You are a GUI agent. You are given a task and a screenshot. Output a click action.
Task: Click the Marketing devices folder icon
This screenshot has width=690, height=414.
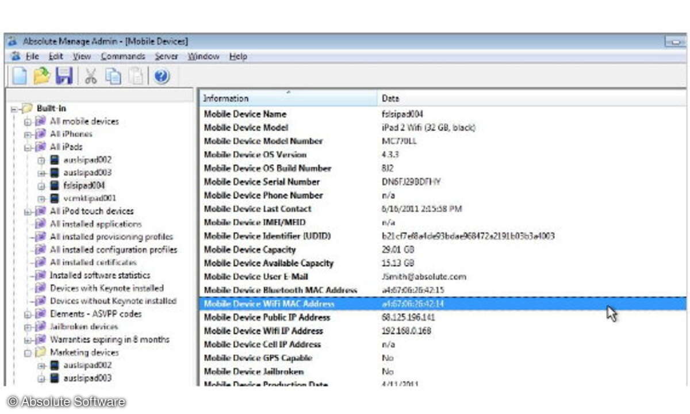point(41,352)
